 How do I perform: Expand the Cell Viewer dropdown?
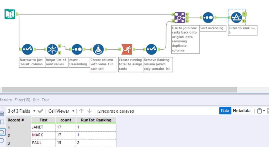click(73, 111)
